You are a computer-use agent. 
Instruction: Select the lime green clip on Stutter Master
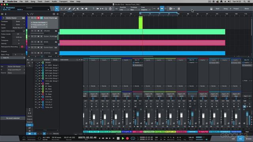pos(141,23)
